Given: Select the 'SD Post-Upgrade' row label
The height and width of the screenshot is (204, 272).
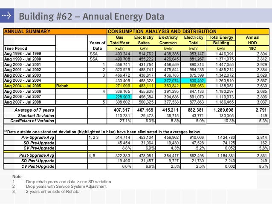Looking at the screenshot, I should point(38,161).
